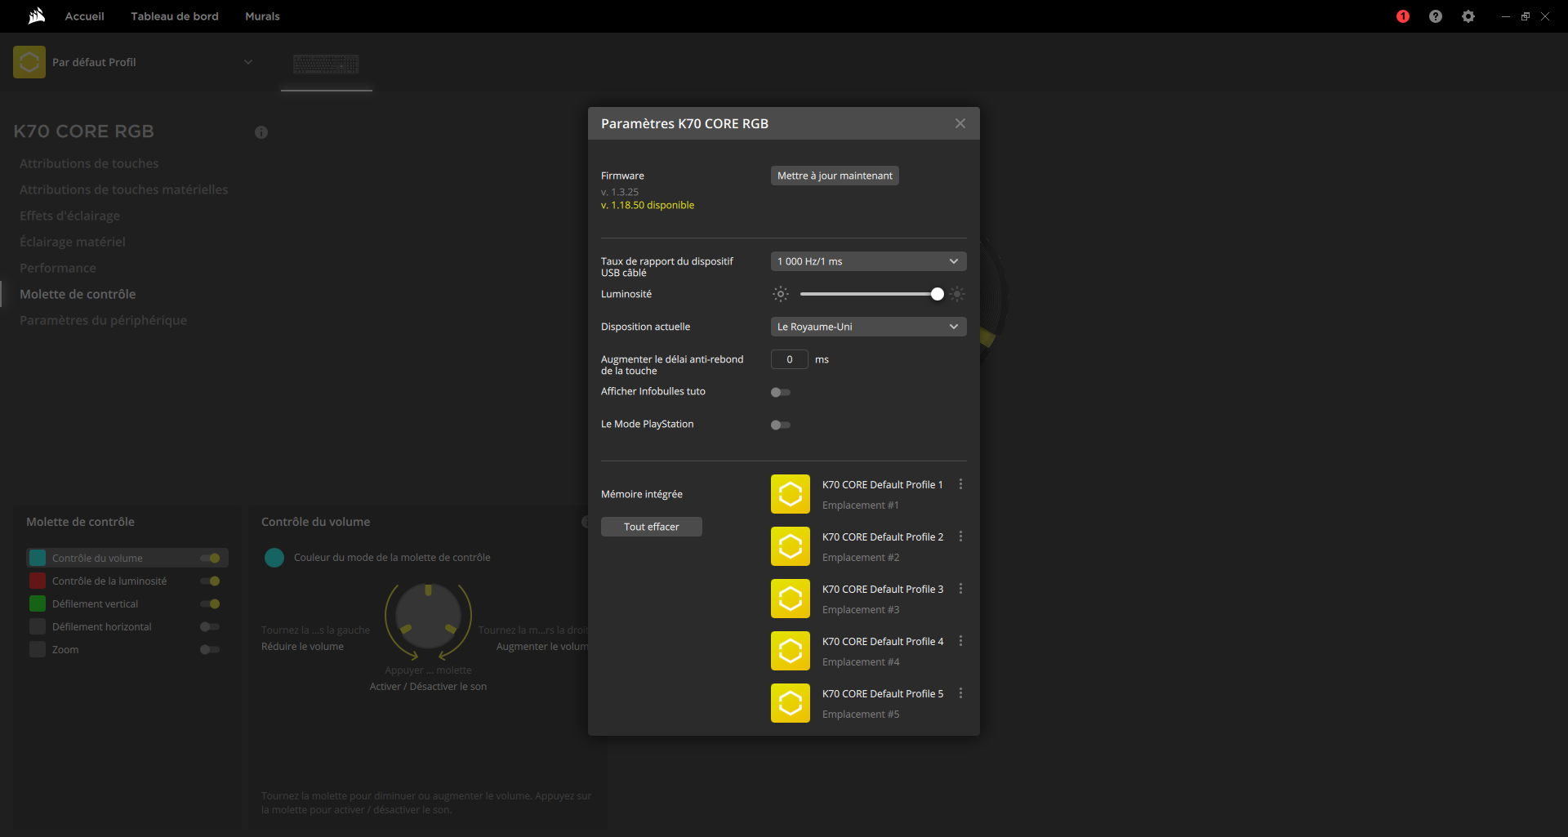Click Mettre à jour maintenant button
Viewport: 1568px width, 837px height.
tap(835, 176)
